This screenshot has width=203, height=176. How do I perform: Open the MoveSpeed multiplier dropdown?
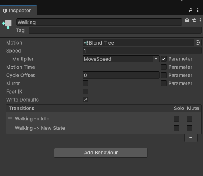[x=121, y=59]
